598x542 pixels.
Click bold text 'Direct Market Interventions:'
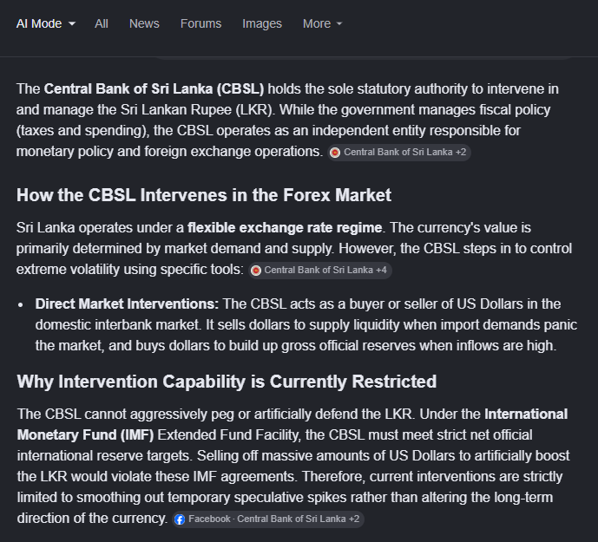click(127, 304)
